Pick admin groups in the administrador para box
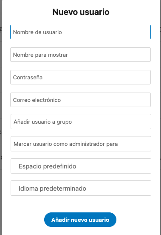Viewport: 161px width, 235px height. [81, 144]
